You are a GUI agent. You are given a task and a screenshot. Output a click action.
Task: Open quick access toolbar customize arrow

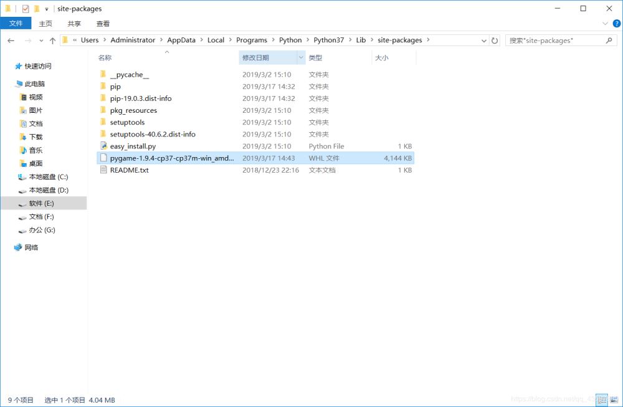pyautogui.click(x=47, y=9)
